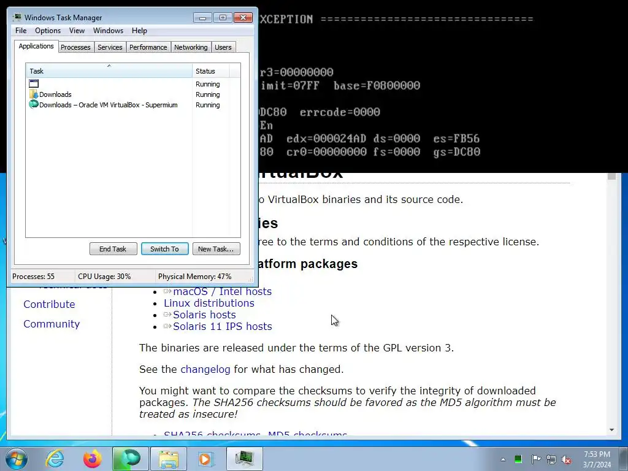Click browser scrollbar down arrow
628x471 pixels.
(611, 430)
